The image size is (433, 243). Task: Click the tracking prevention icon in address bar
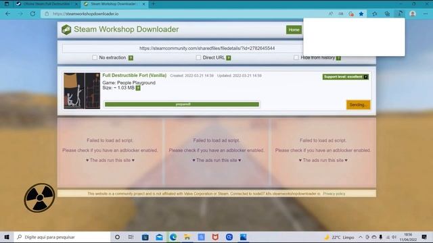pyautogui.click(x=351, y=13)
